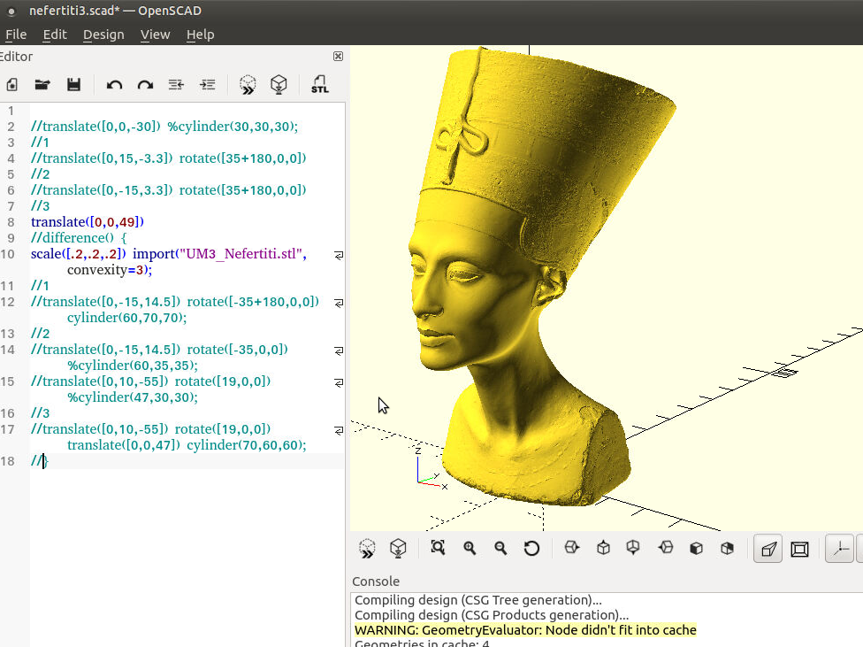The height and width of the screenshot is (647, 863).
Task: Toggle Perspective projection
Action: pos(768,549)
